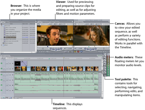Open the Canvas view mode pop-up
This screenshot has height=110, width=145.
pyautogui.click(x=96, y=24)
